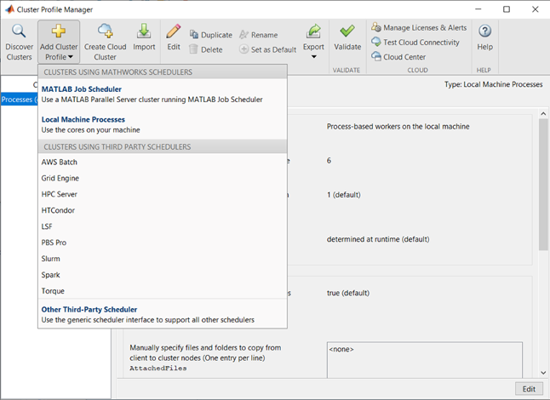
Task: Select Slurm scheduler from list
Action: pyautogui.click(x=51, y=259)
